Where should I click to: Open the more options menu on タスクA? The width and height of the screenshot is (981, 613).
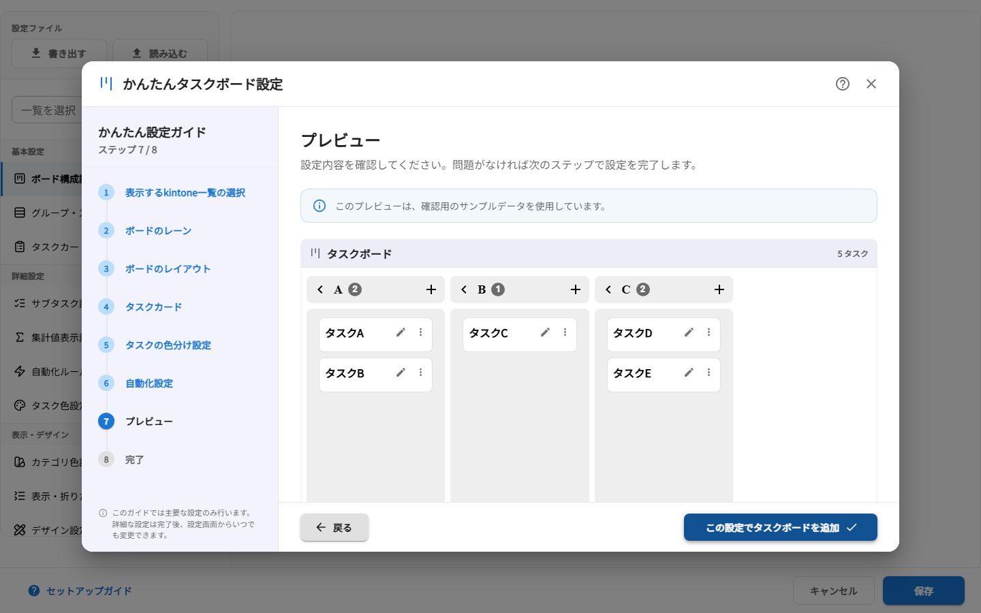click(420, 332)
